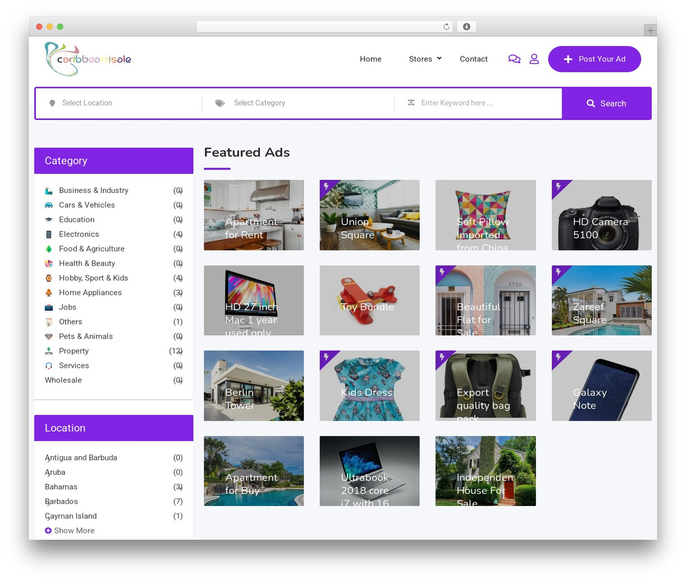
Task: Open the Ultrabook 2018 core i7 ad
Action: point(370,471)
